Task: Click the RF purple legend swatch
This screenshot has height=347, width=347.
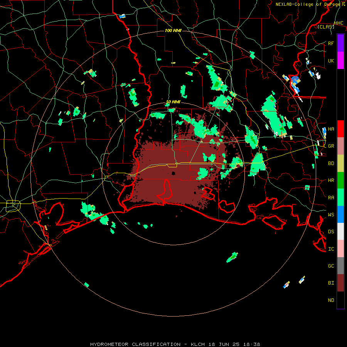Action: tap(340, 43)
